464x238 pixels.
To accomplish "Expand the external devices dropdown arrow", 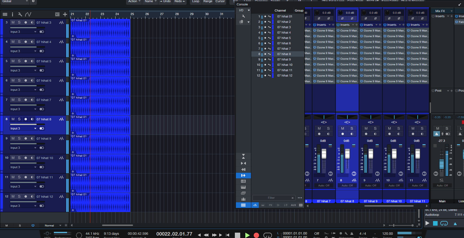I will (249, 22).
